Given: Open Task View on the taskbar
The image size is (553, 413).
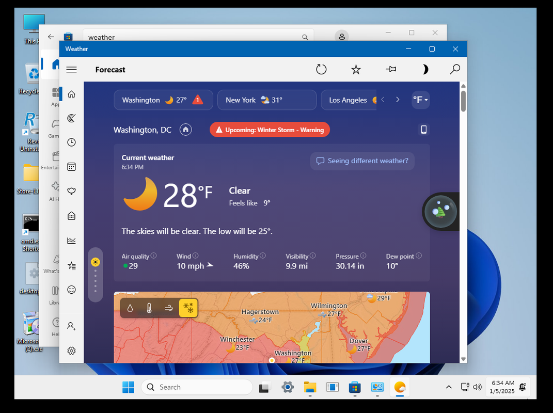Looking at the screenshot, I should 264,387.
